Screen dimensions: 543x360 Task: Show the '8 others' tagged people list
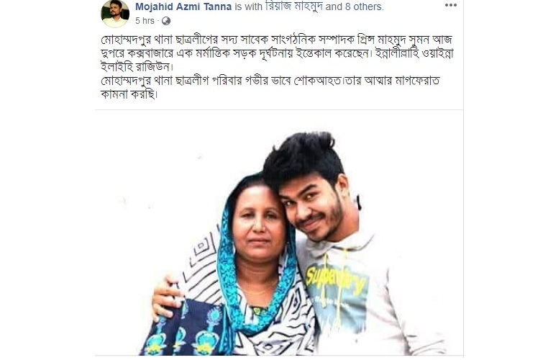364,6
